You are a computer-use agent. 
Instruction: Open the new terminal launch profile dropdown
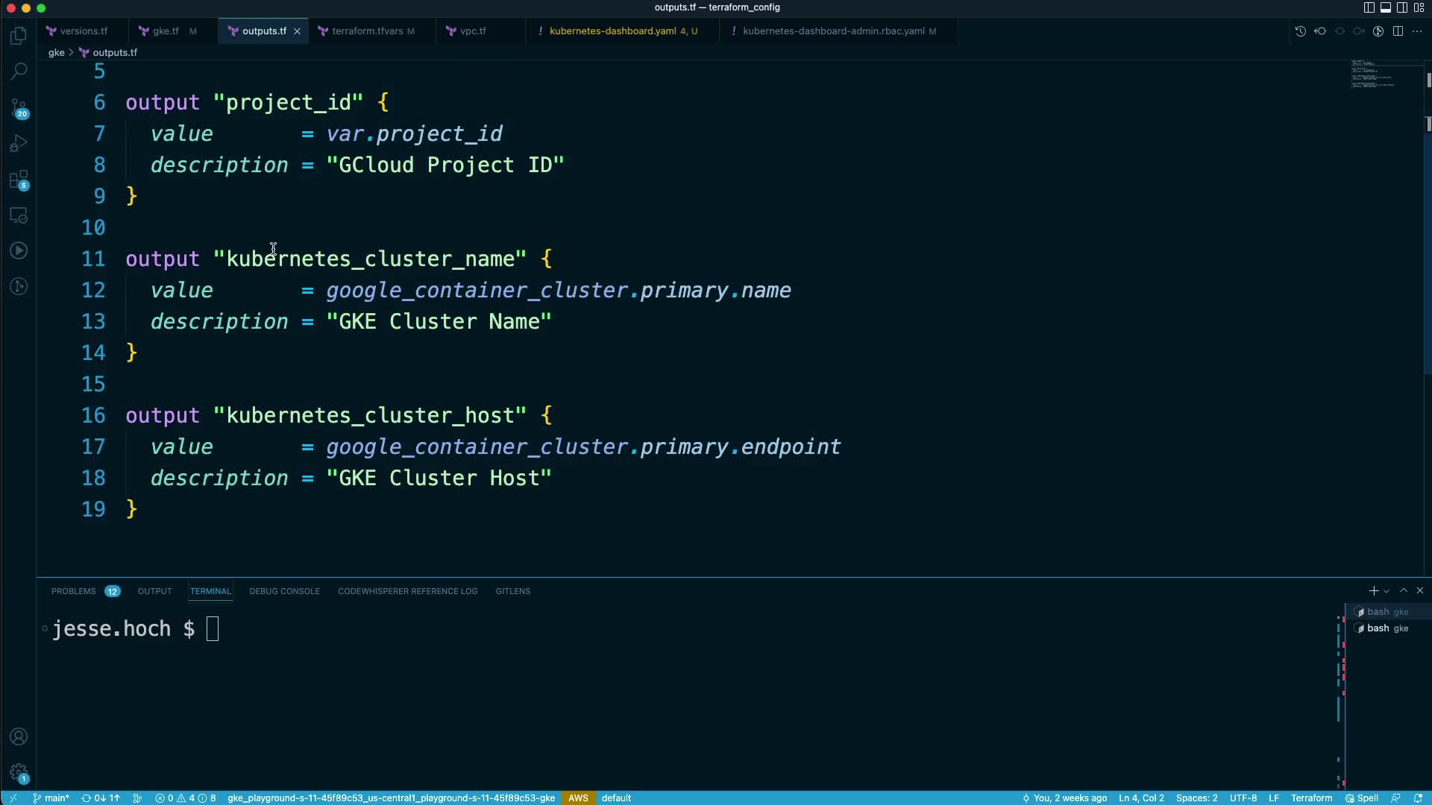click(x=1387, y=591)
